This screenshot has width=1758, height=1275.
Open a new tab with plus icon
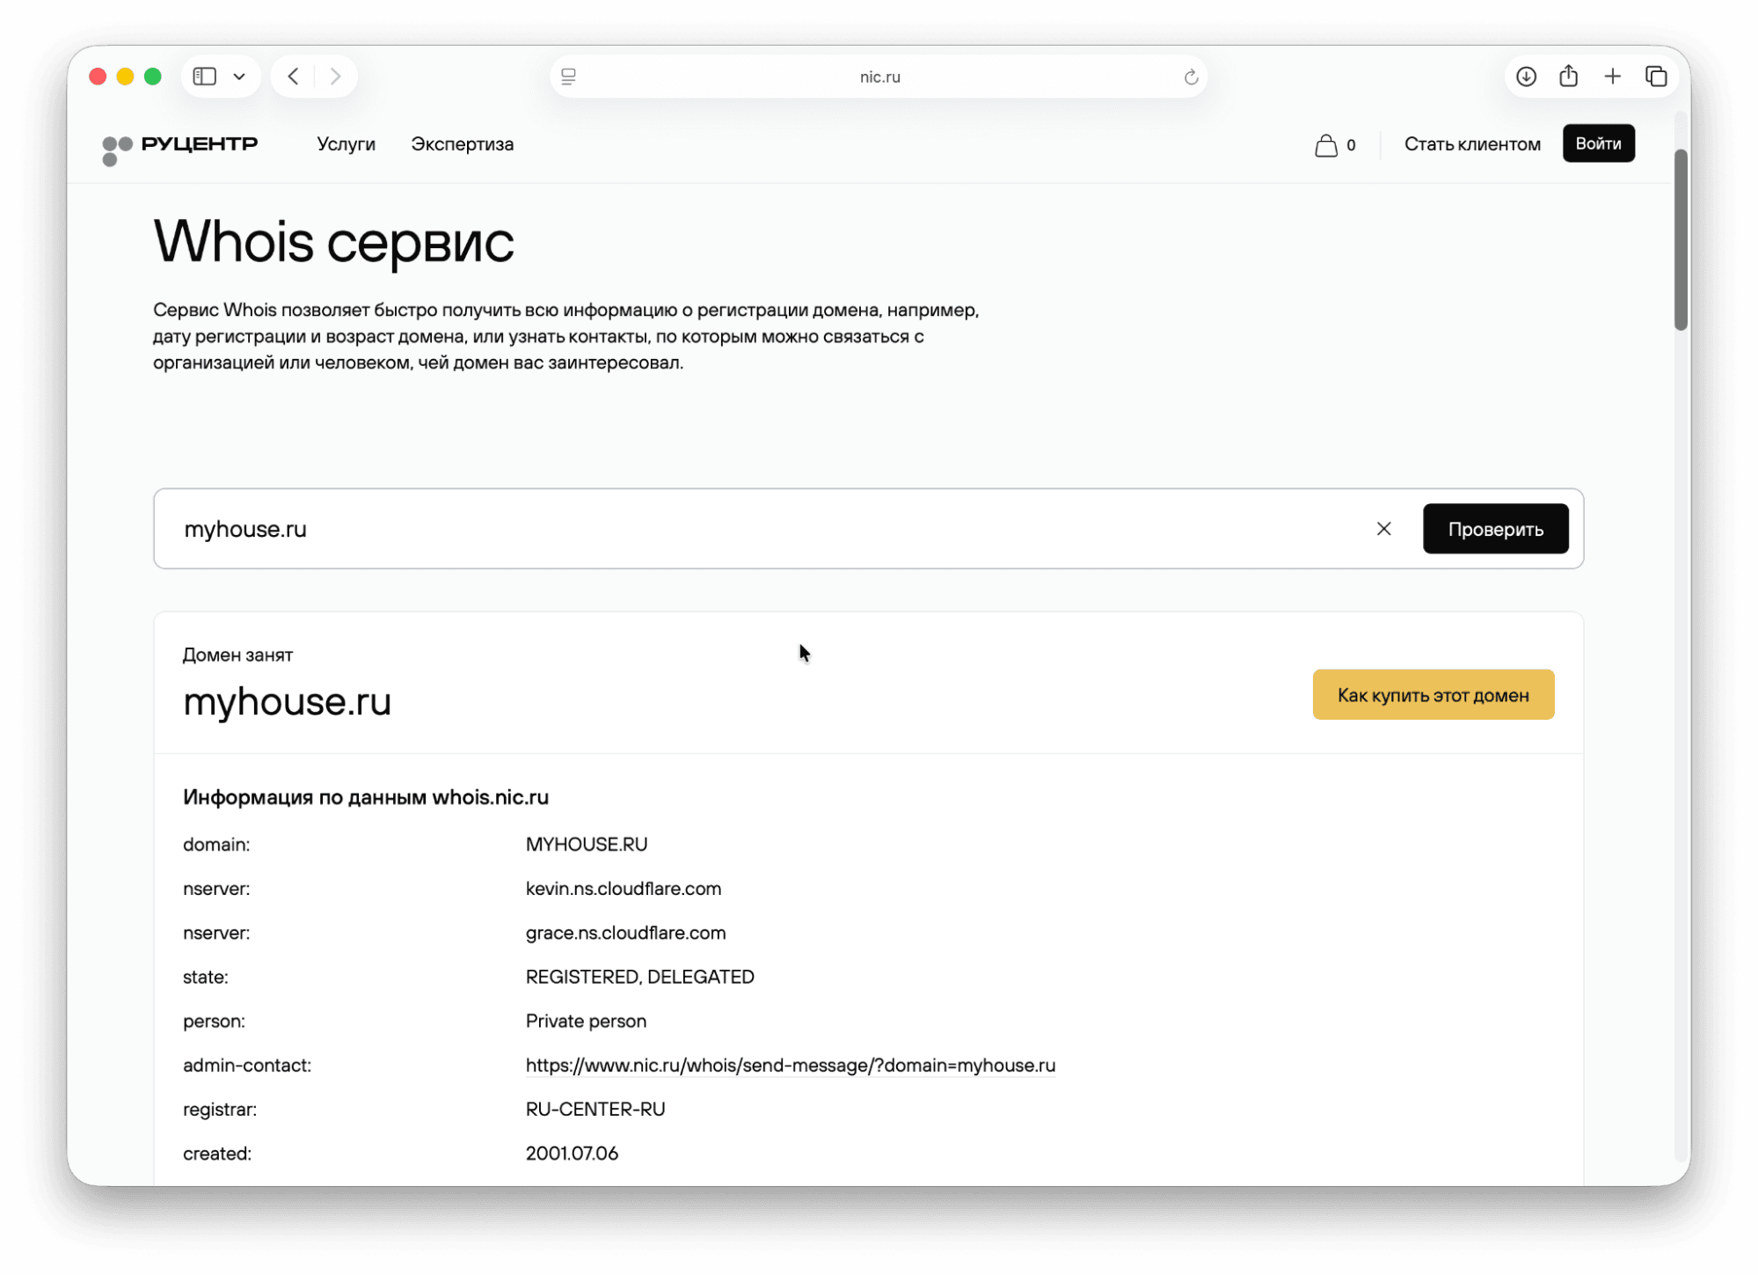(x=1612, y=77)
